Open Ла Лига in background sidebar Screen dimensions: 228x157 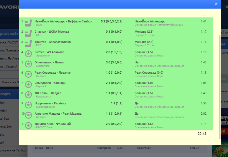point(9,58)
